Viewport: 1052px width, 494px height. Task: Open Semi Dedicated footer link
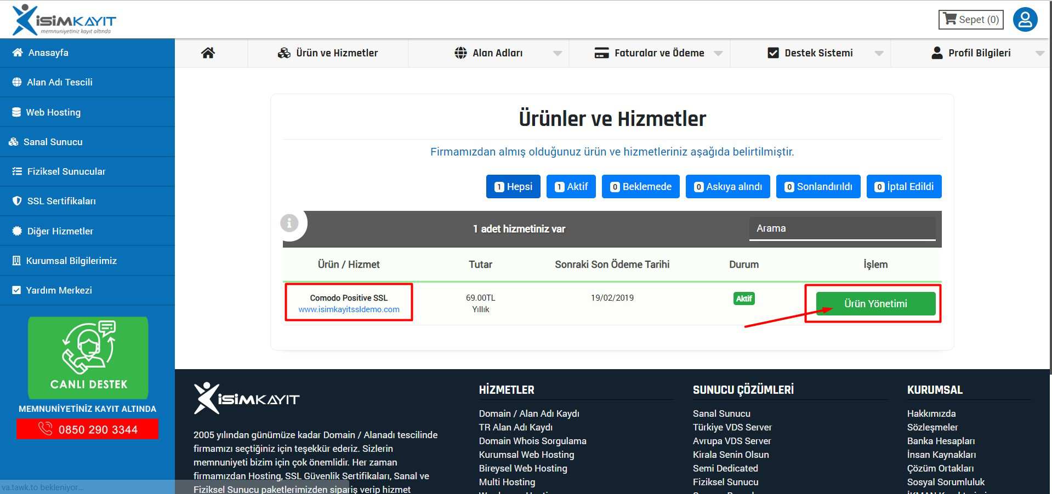725,468
